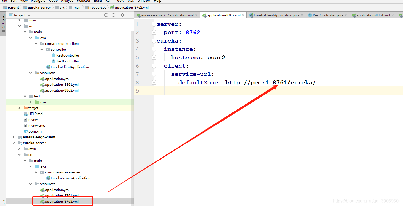Expand the target folder
403x206 pixels.
pos(19,108)
